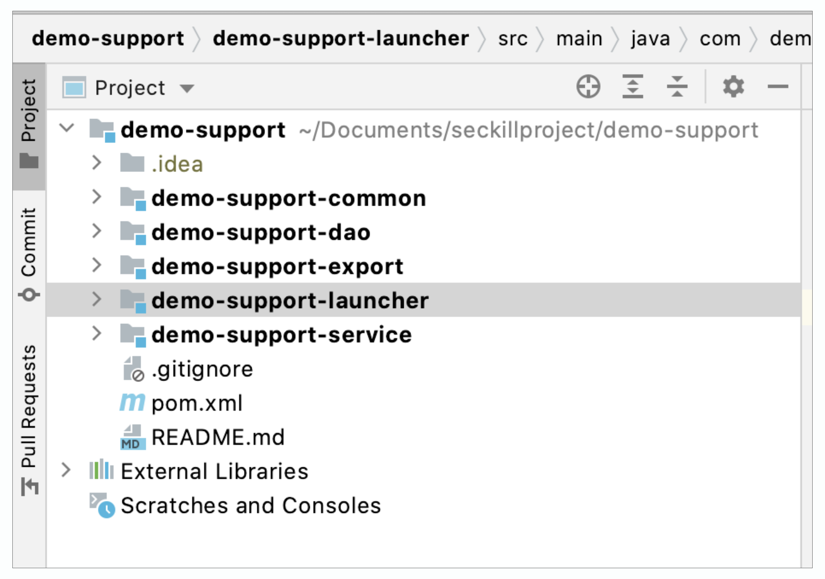
Task: Click the Select Opened File crosshair icon
Action: (588, 87)
